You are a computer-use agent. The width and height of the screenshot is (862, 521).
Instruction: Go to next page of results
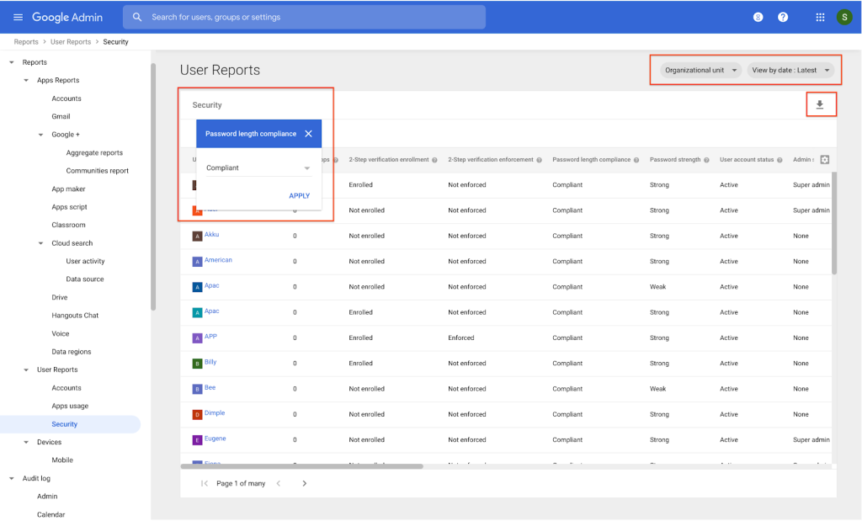click(x=305, y=483)
